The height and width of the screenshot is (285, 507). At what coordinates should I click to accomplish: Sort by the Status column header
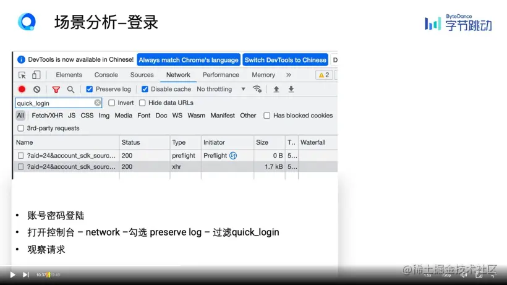point(145,142)
